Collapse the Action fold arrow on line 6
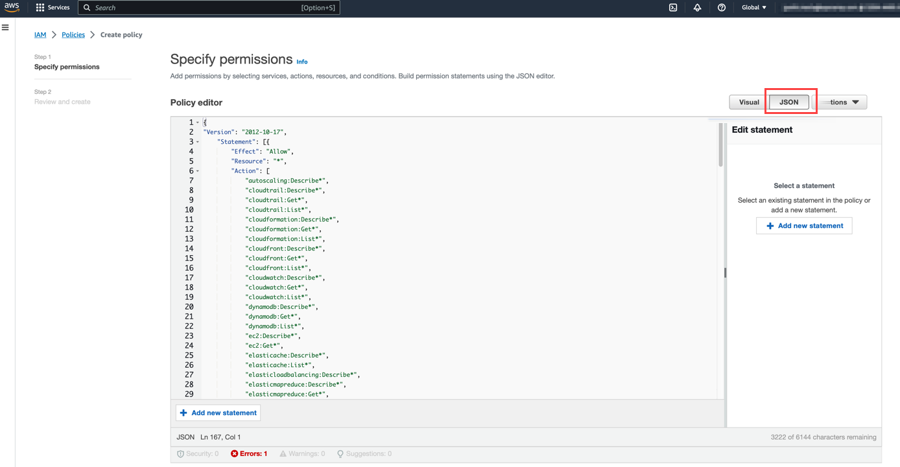The height and width of the screenshot is (467, 900). [x=197, y=171]
